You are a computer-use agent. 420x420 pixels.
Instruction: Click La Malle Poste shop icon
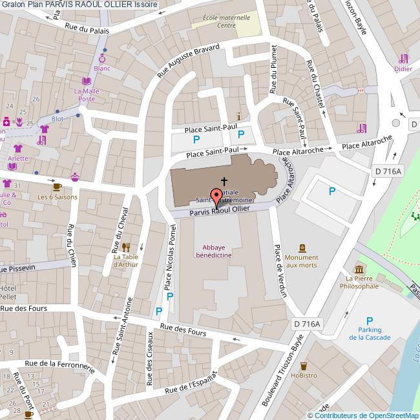tap(87, 81)
